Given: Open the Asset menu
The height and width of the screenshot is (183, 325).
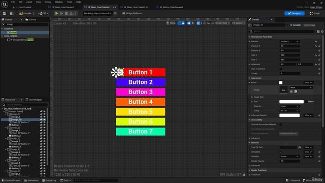Looking at the screenshot, I should pos(29,2).
